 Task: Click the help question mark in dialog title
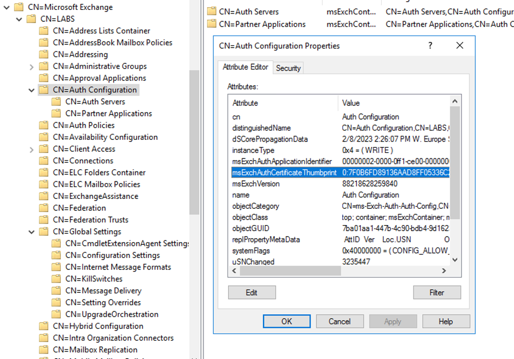[430, 45]
